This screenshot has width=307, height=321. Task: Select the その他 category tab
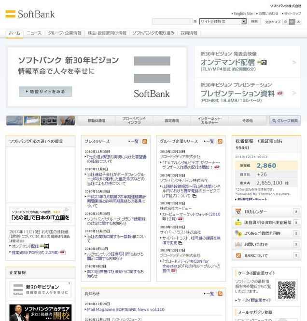click(247, 120)
